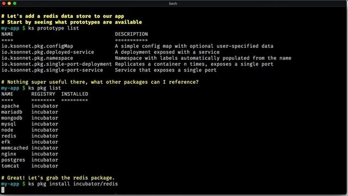Click the INSTALLED column header
The height and width of the screenshot is (196, 348).
tap(74, 94)
